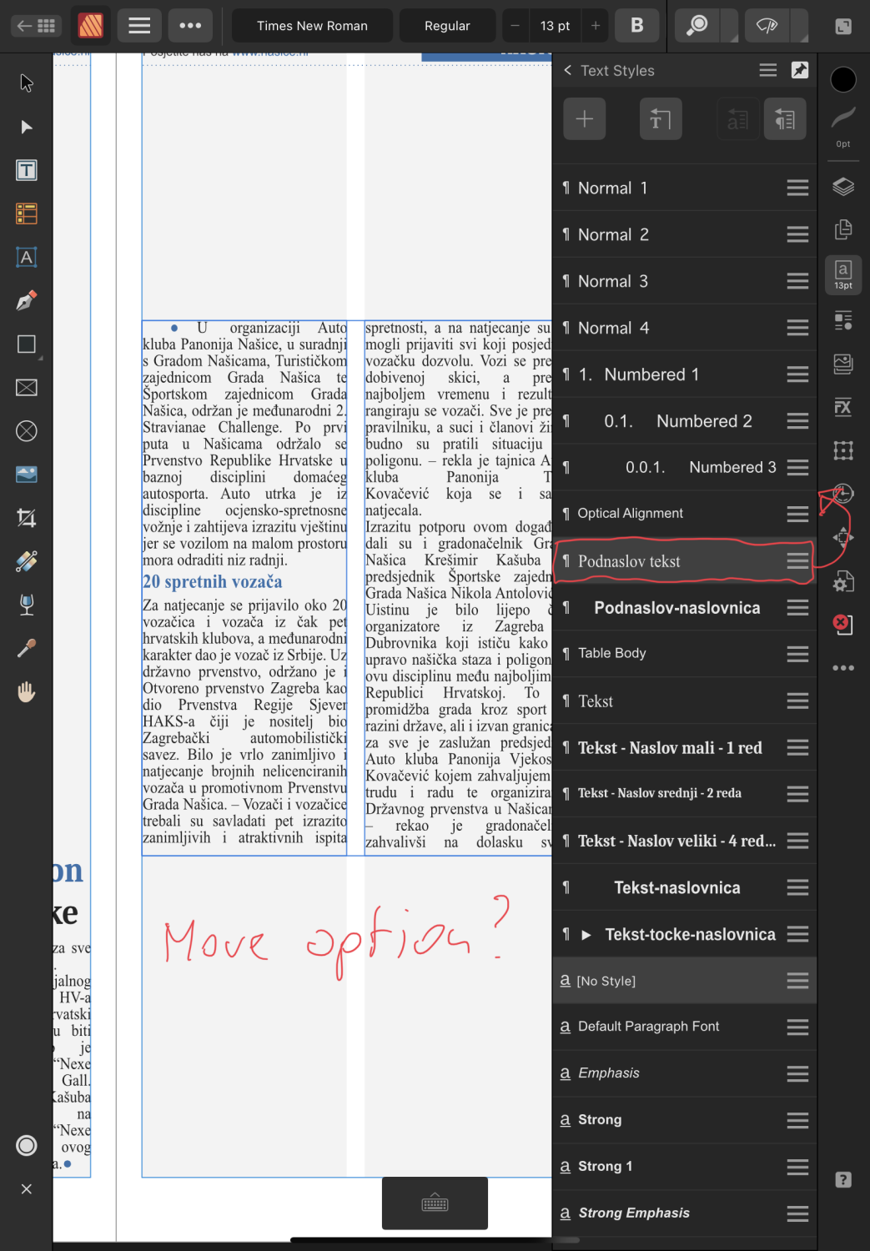Select the Picture Frame Ellipse tool
870x1251 pixels.
tap(27, 431)
